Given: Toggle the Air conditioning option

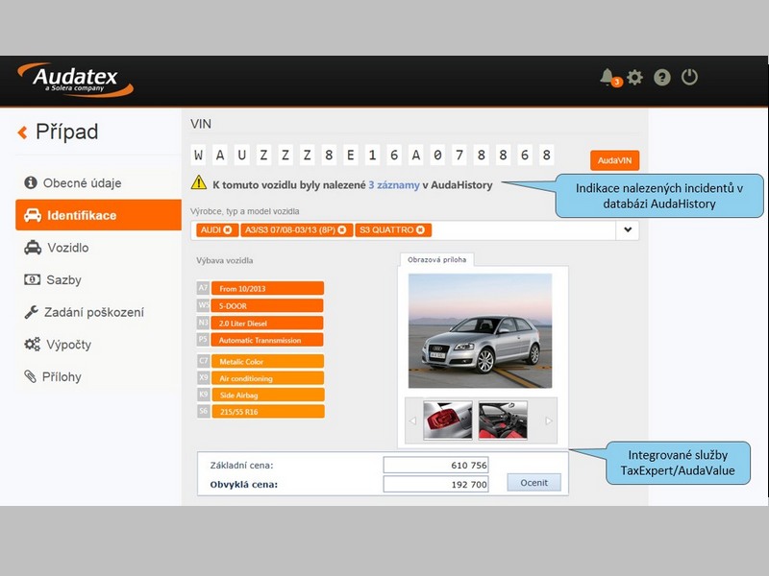Looking at the screenshot, I should coord(267,378).
